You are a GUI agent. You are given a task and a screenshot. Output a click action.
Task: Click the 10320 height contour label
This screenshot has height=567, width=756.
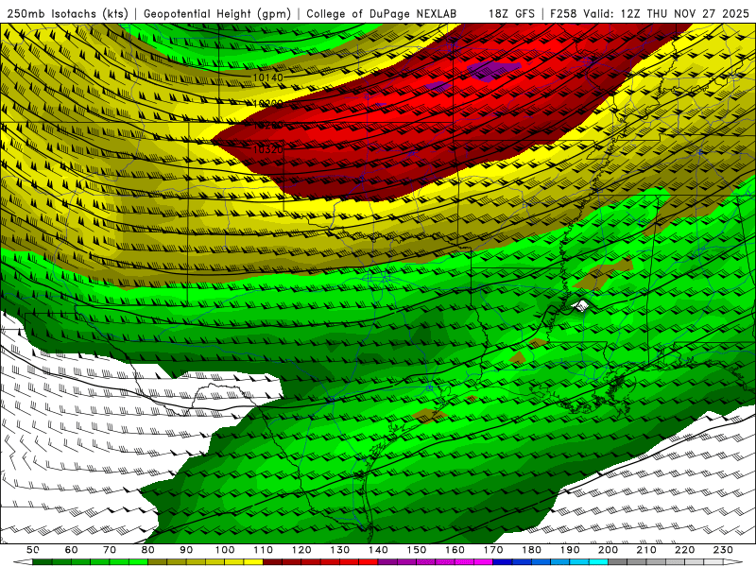pyautogui.click(x=267, y=149)
